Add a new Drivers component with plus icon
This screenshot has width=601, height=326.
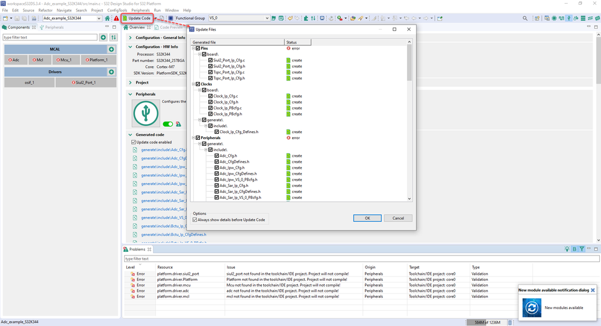click(111, 72)
